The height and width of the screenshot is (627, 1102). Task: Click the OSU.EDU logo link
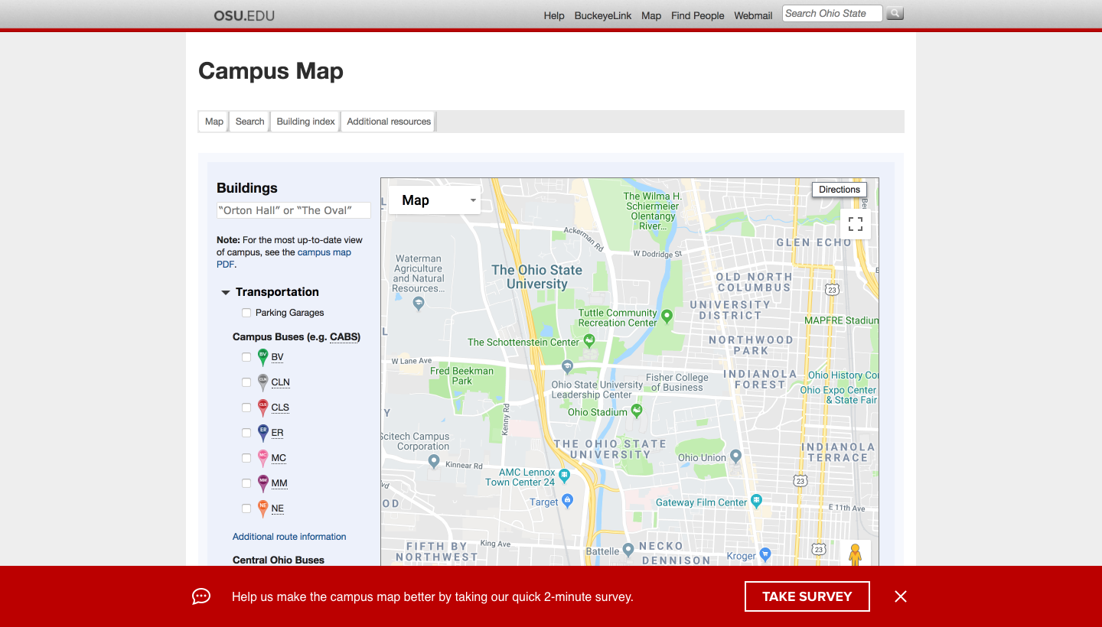[x=244, y=15]
